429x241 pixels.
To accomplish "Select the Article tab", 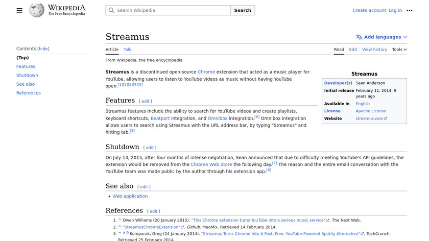I will pos(112,50).
